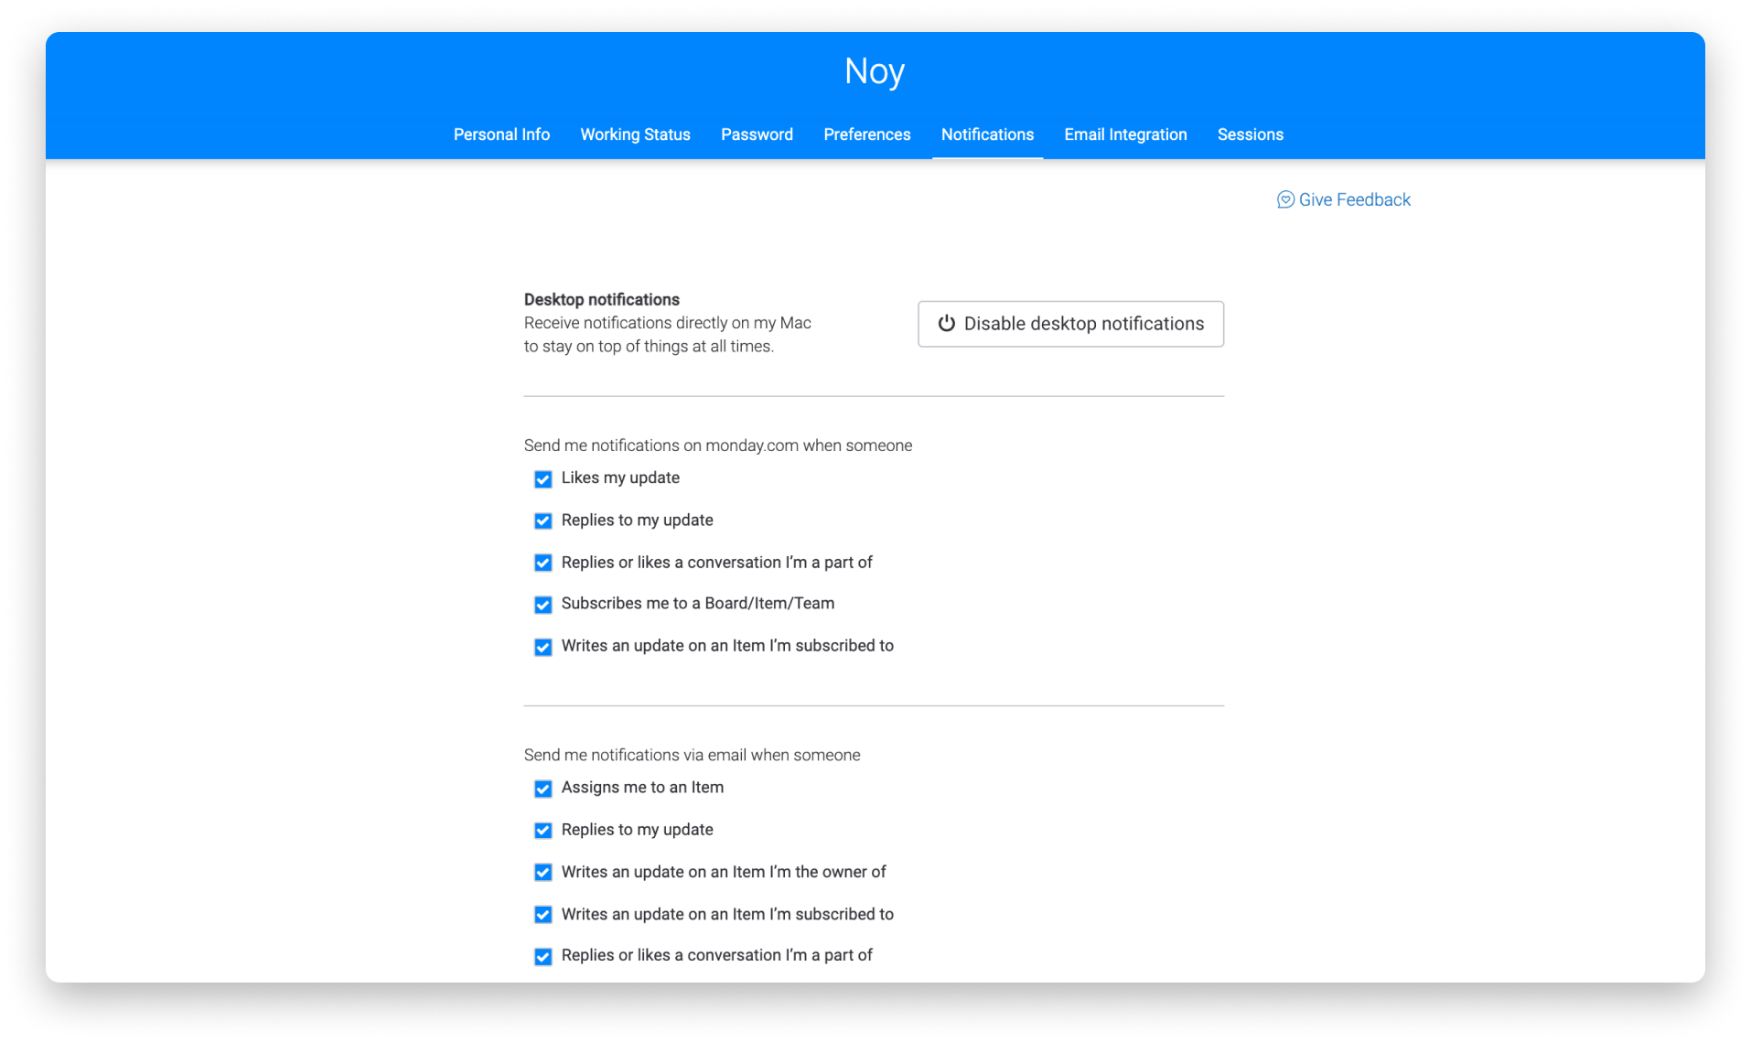Uncheck email 'Replies to my update' checkbox
1751x1042 pixels.
(x=542, y=831)
